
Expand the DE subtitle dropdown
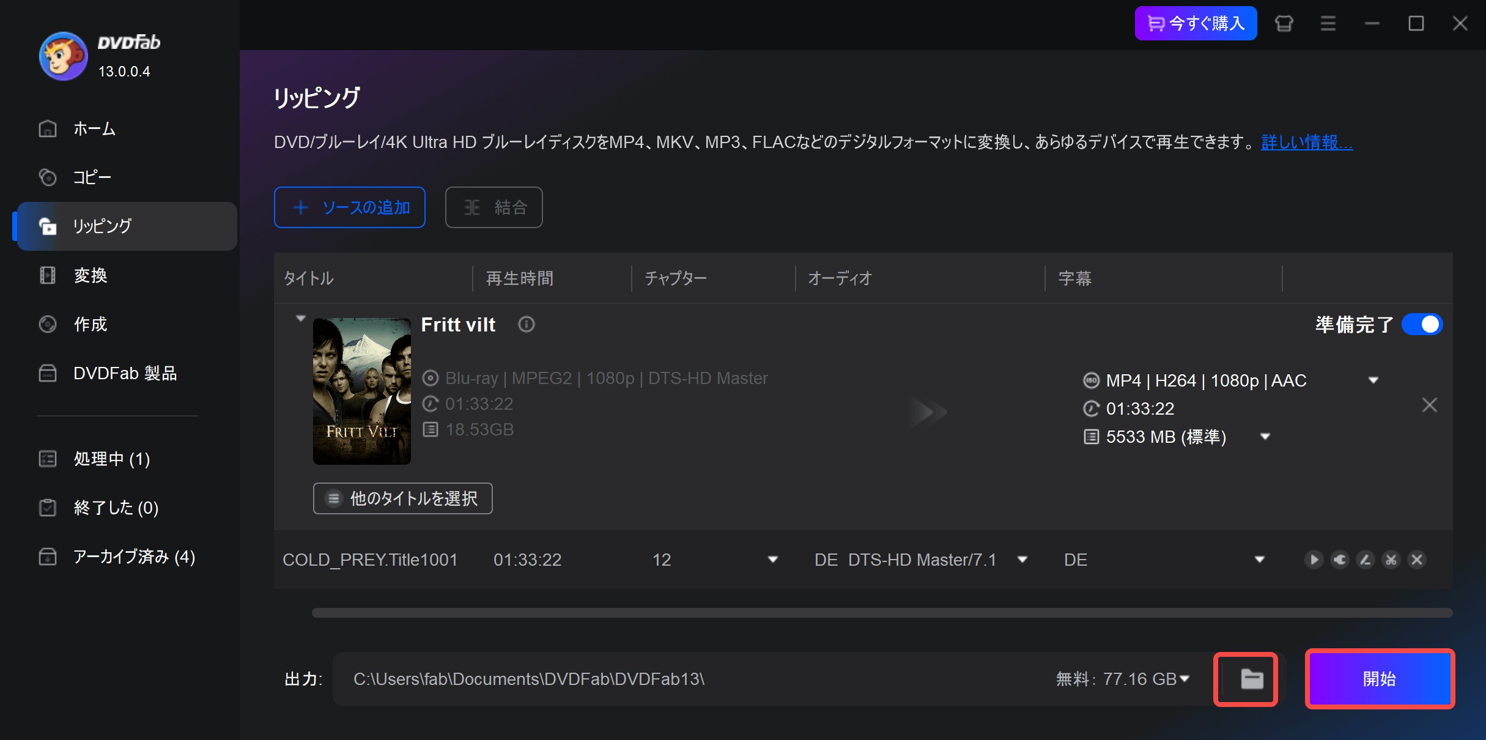(x=1260, y=560)
